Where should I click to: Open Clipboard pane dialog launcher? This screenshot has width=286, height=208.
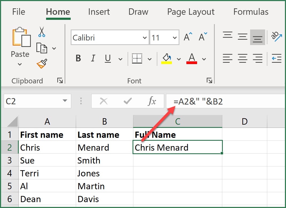pos(60,80)
